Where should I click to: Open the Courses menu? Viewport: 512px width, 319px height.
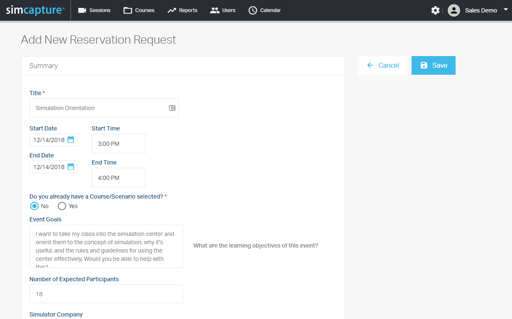[139, 10]
